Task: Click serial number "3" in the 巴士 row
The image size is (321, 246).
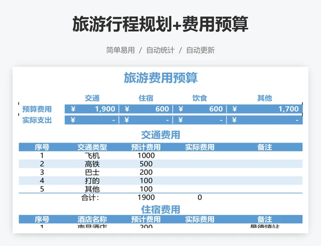Action: click(42, 172)
